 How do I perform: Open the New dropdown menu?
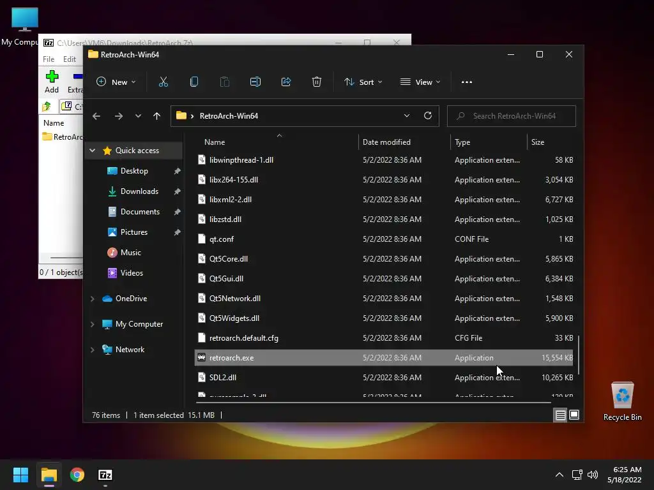[116, 82]
